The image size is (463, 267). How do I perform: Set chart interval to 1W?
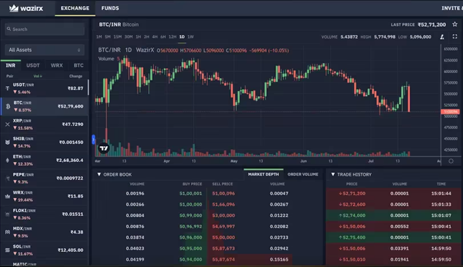pyautogui.click(x=191, y=37)
